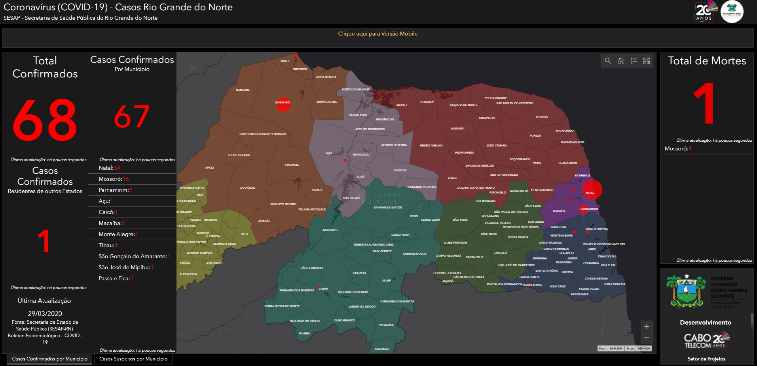Image resolution: width=757 pixels, height=366 pixels.
Task: Click Mossoró entry under Total de Mortes
Action: point(678,148)
